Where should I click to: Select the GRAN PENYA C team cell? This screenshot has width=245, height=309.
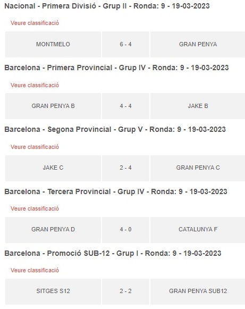point(198,168)
